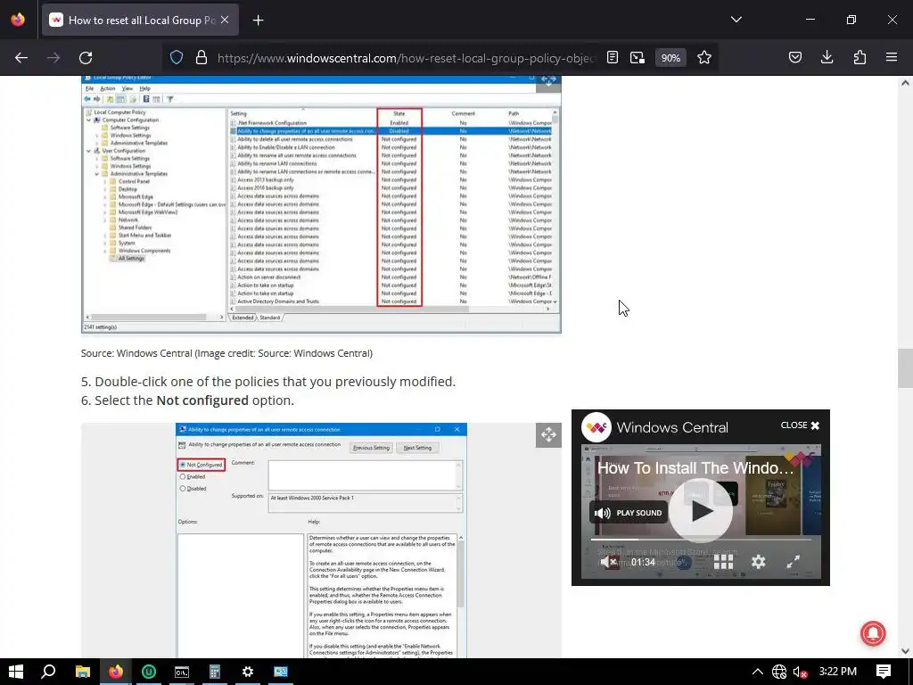The width and height of the screenshot is (913, 685).
Task: Enter video fullscreen mode
Action: tap(793, 562)
